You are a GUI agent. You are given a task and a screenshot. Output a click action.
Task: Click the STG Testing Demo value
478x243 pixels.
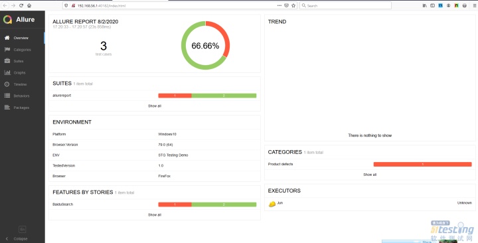tap(173, 155)
